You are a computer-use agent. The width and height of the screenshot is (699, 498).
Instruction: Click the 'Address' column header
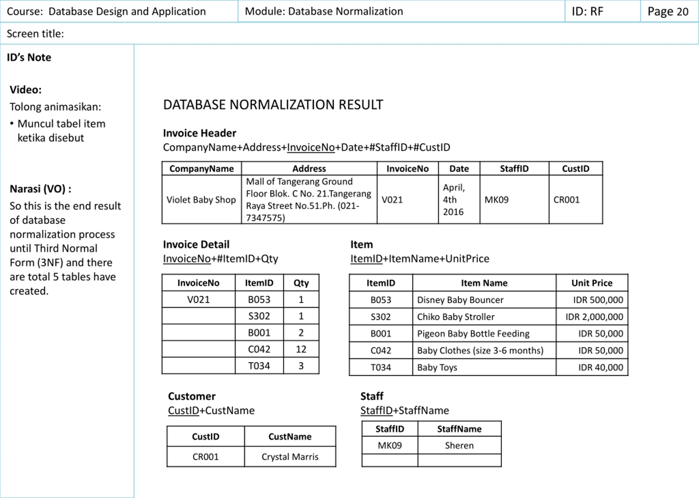(x=309, y=168)
